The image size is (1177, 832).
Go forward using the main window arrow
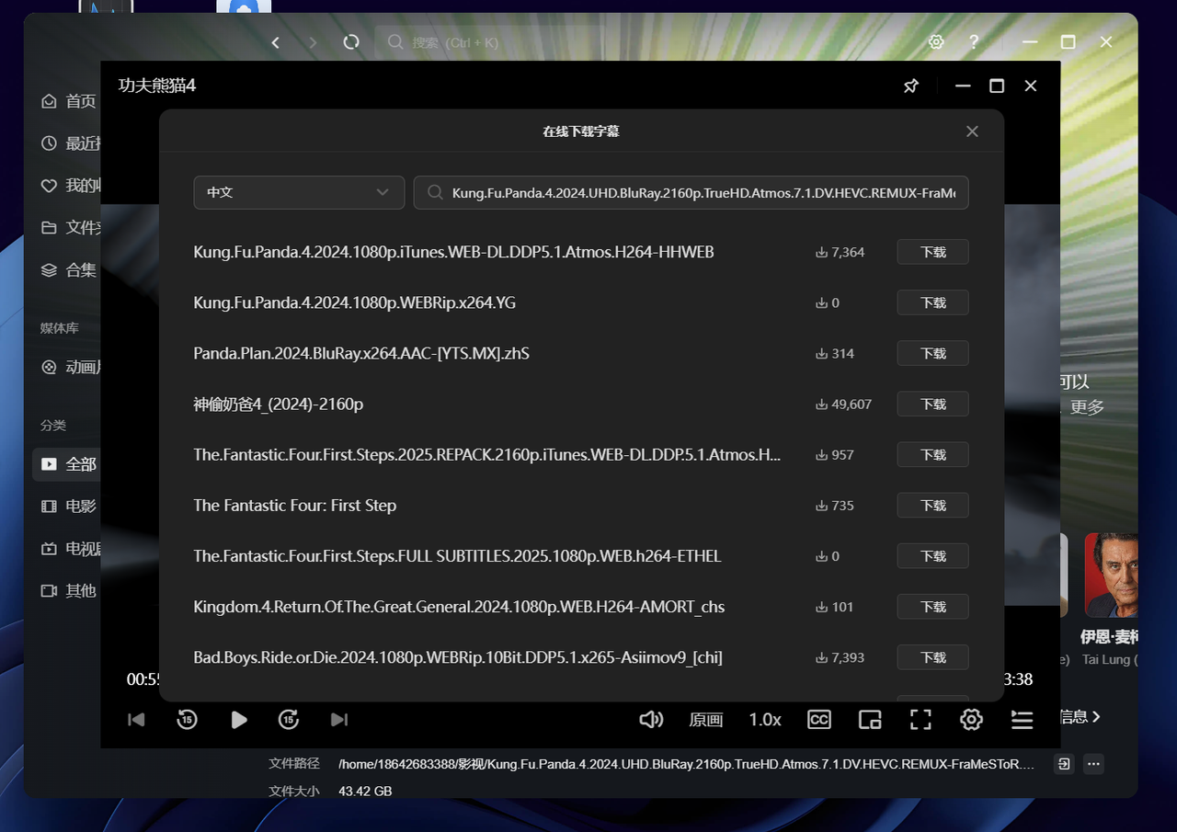[313, 42]
